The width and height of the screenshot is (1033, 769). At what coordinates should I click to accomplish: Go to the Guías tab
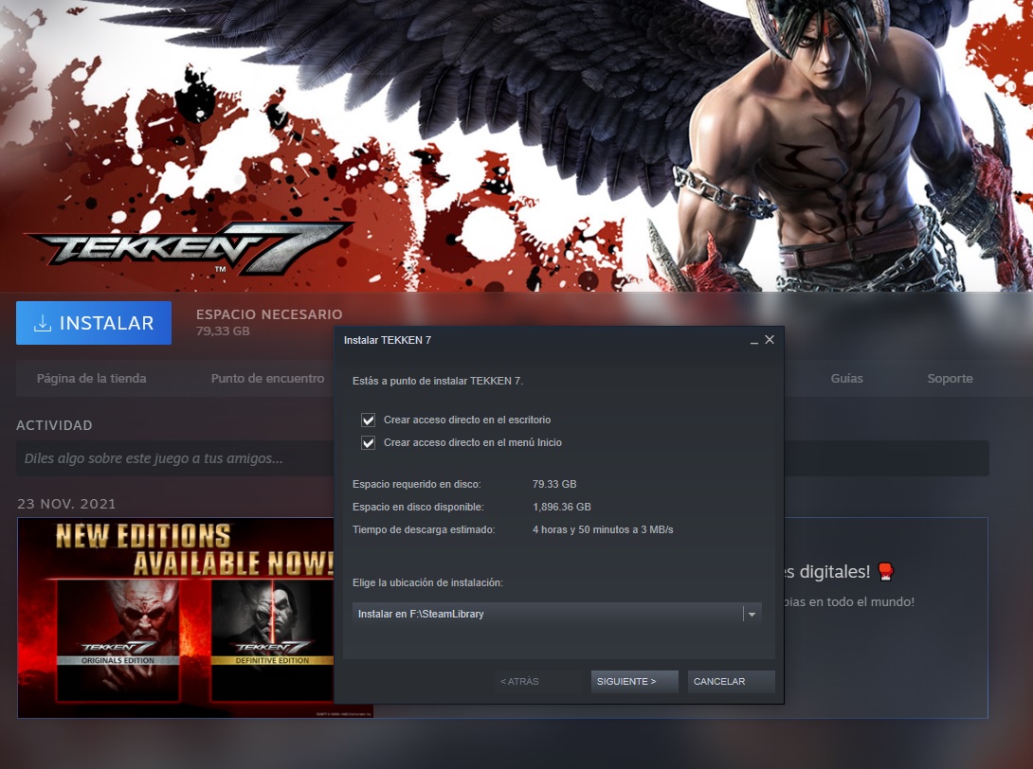[846, 379]
